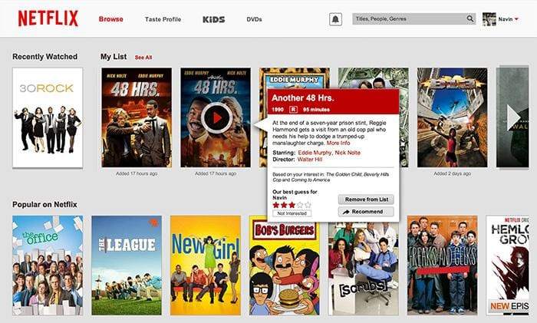The height and width of the screenshot is (323, 537).
Task: Follow the More Info link
Action: (x=338, y=143)
